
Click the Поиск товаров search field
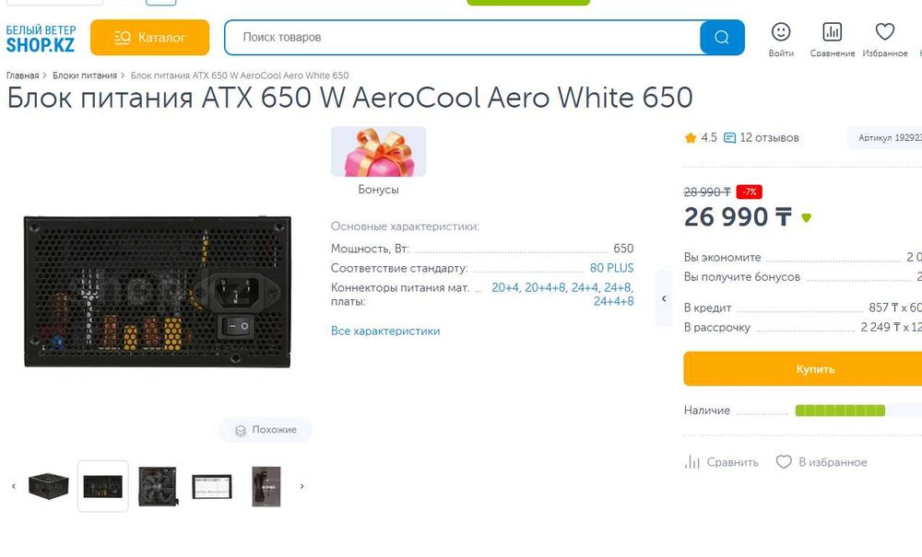coord(461,38)
